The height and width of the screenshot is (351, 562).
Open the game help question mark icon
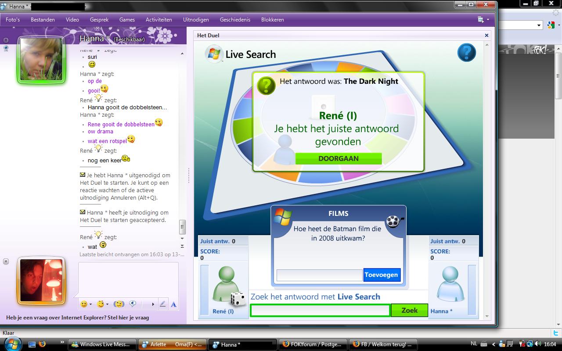[x=467, y=53]
